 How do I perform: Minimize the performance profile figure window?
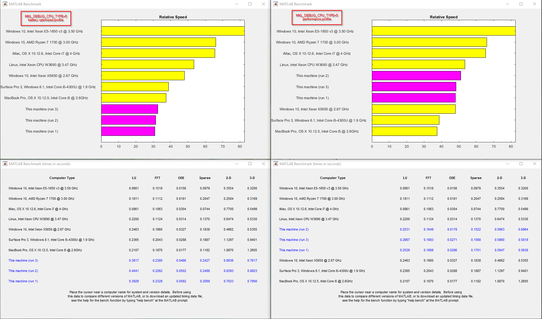(x=508, y=4)
